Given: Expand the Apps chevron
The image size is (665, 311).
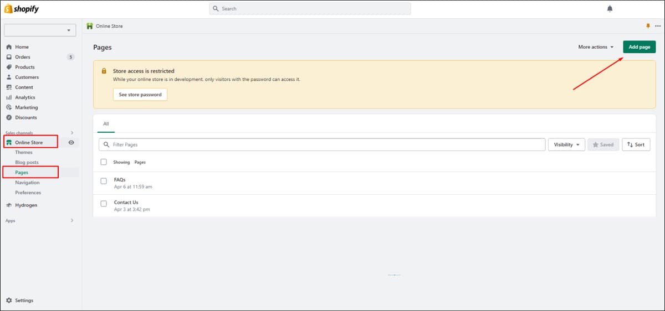Looking at the screenshot, I should (72, 220).
